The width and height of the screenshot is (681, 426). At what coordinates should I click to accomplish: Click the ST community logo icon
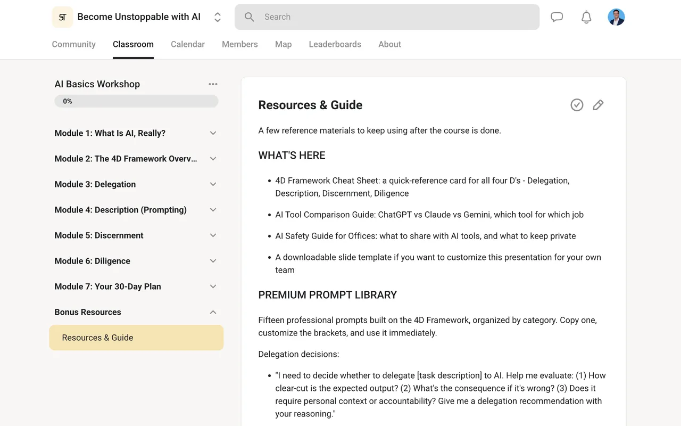(62, 17)
